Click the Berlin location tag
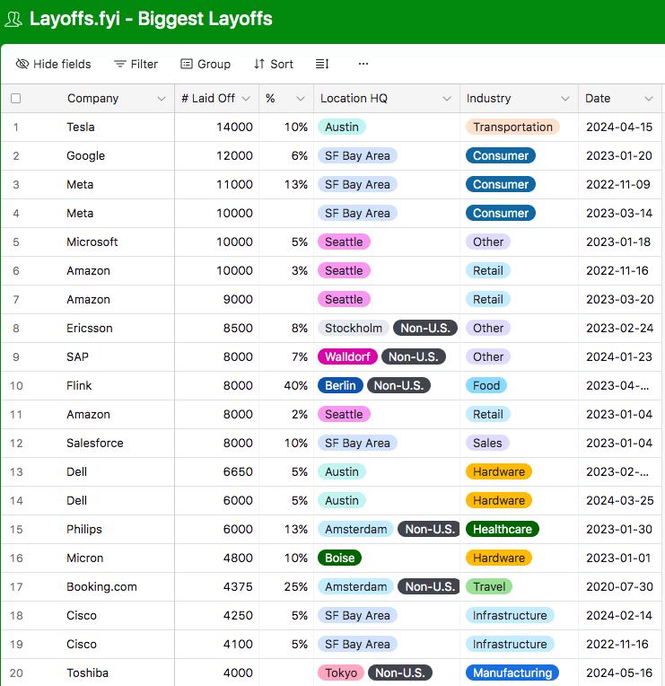This screenshot has height=686, width=665. [x=340, y=385]
